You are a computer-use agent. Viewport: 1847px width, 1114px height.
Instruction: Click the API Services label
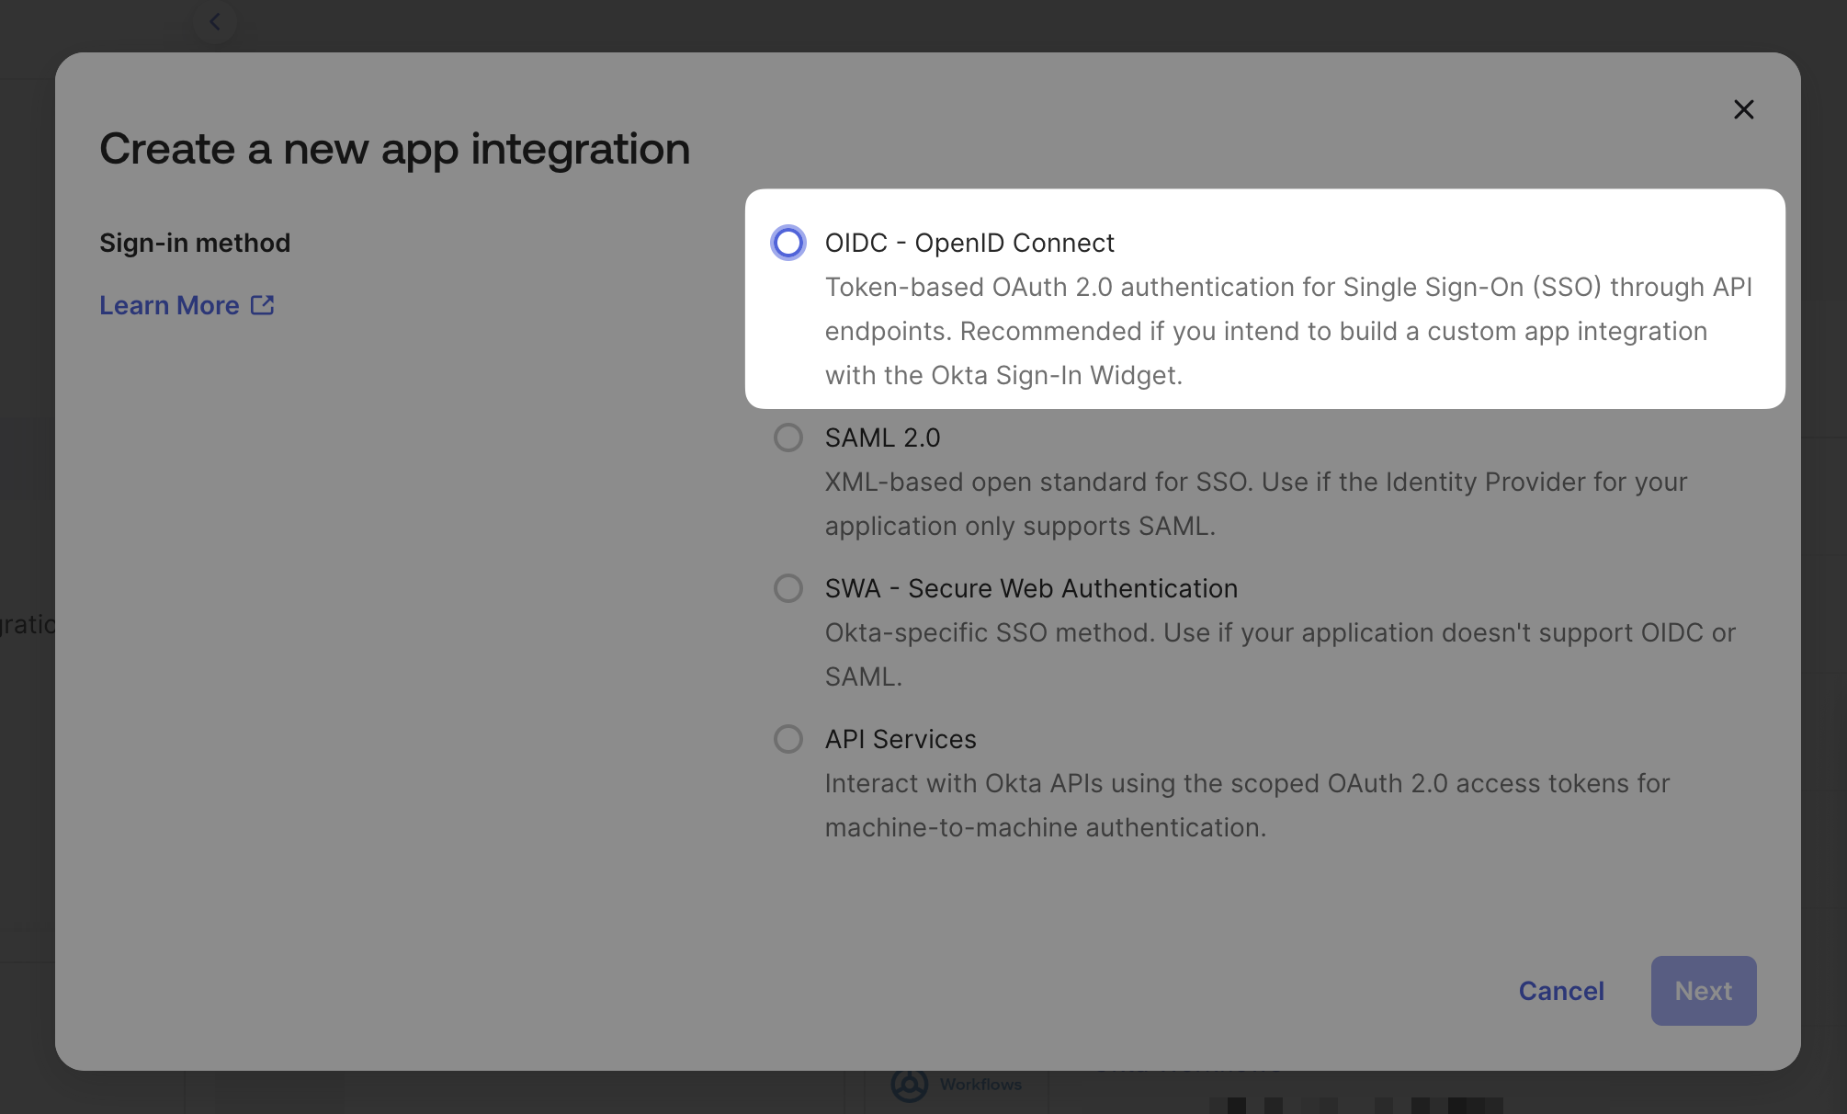(x=900, y=739)
